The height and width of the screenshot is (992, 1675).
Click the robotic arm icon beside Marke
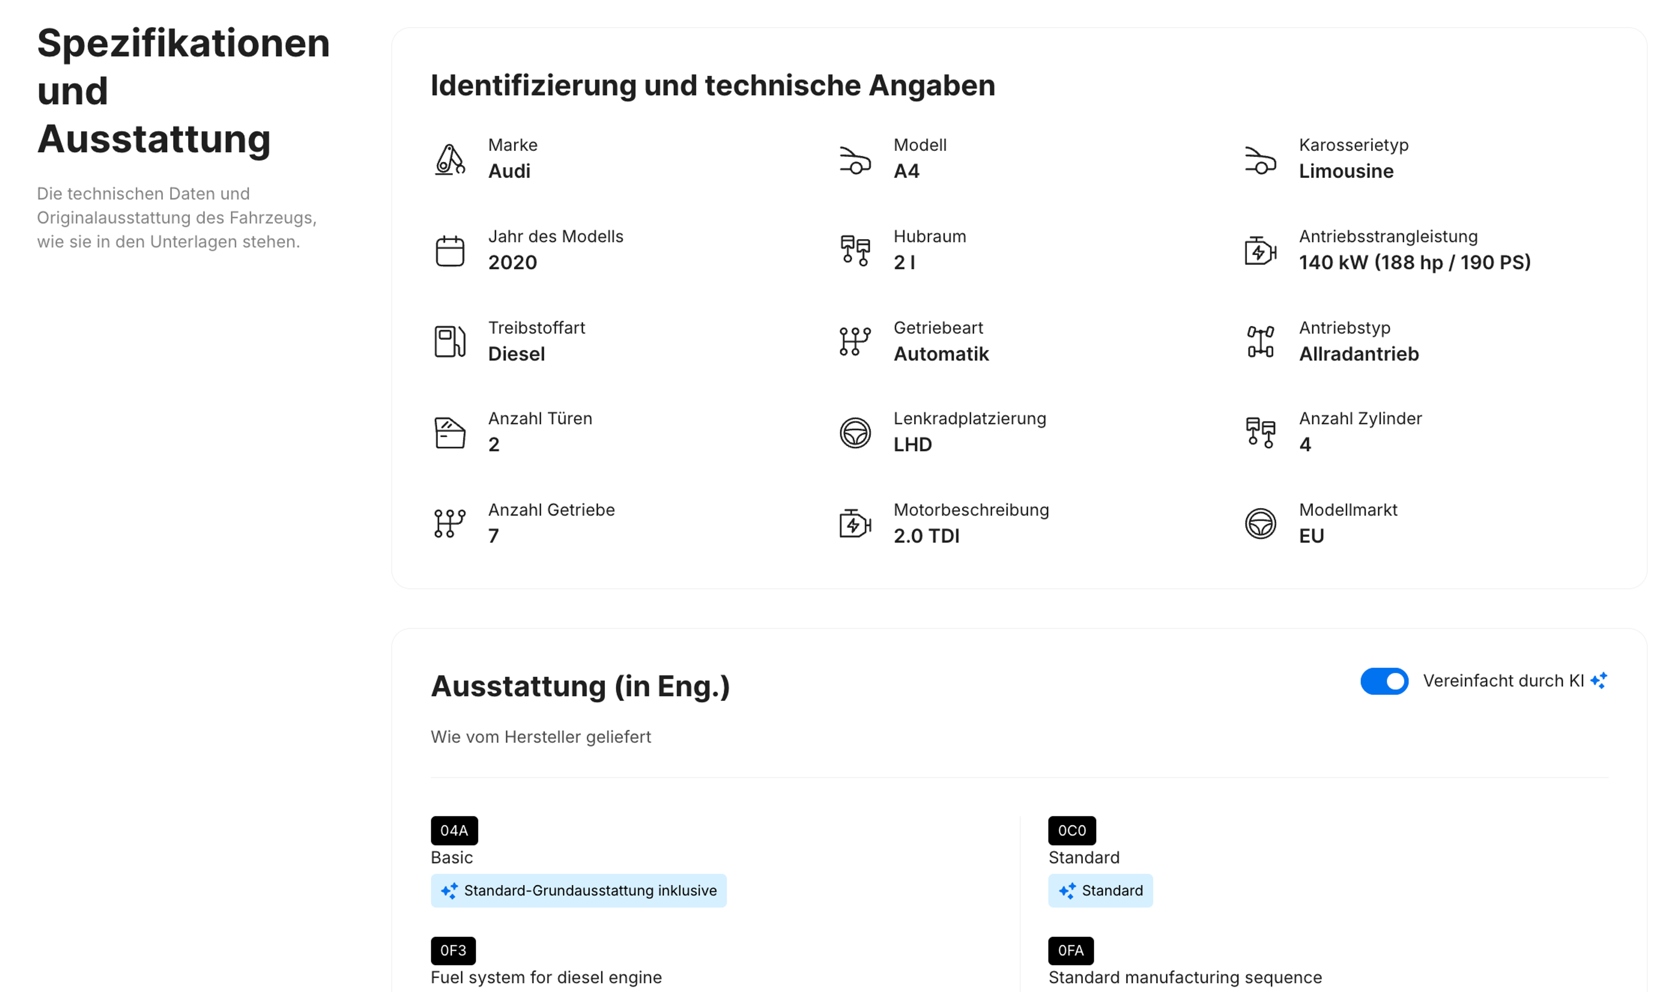click(x=451, y=158)
